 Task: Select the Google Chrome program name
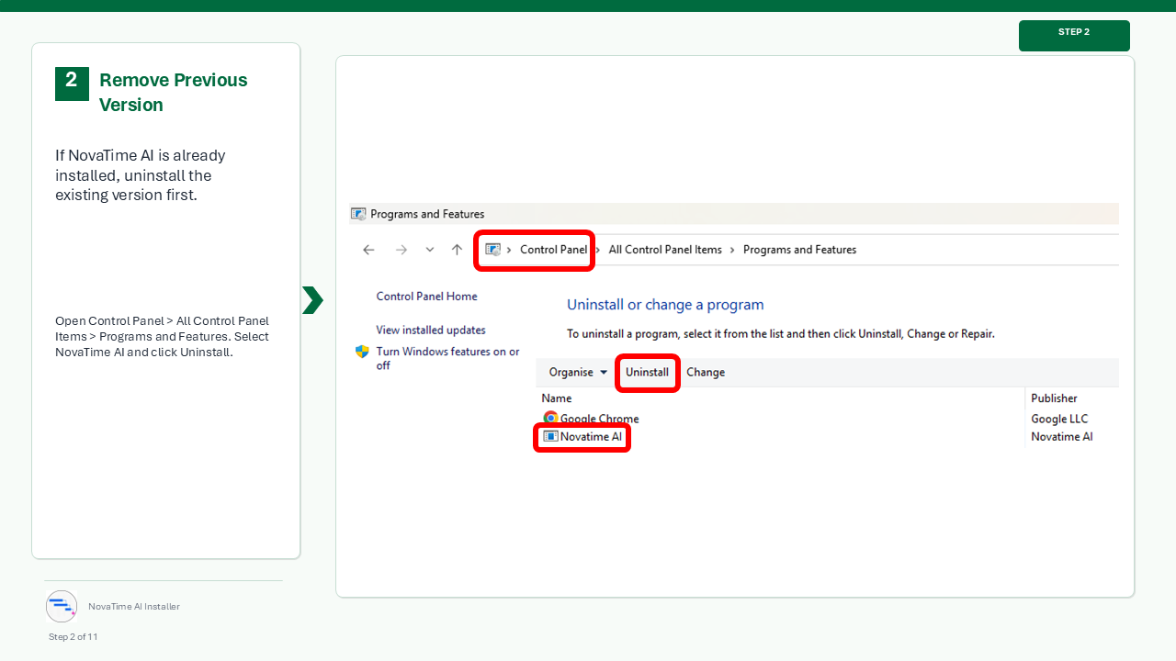[599, 419]
